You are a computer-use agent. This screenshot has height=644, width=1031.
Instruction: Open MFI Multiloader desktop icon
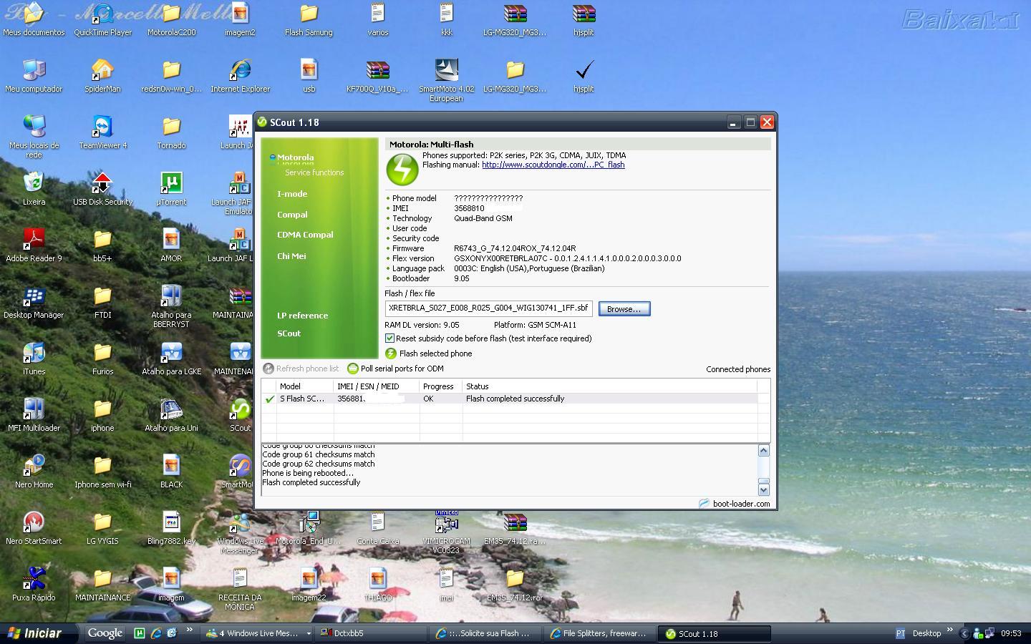tap(34, 414)
